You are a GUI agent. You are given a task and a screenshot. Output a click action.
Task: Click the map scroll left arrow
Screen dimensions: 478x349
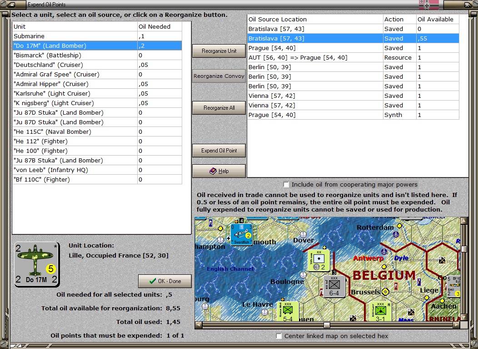tap(198, 325)
